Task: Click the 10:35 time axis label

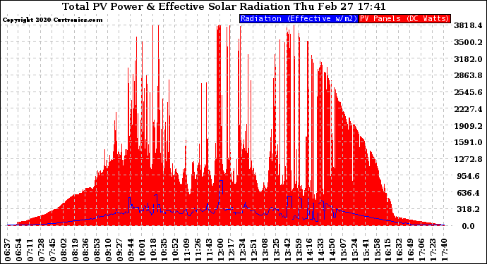Action: [164, 250]
